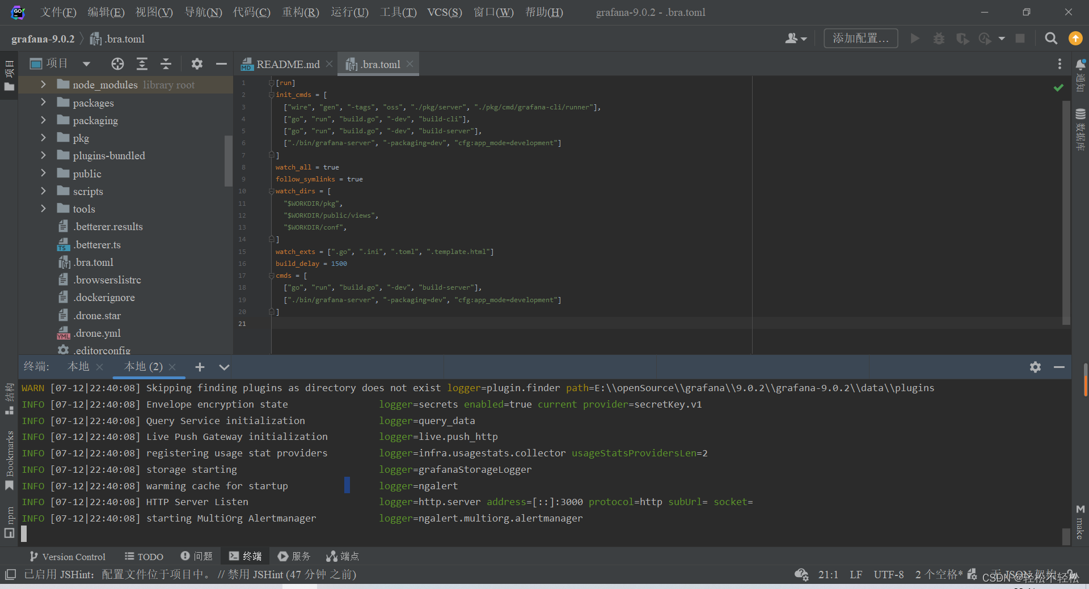This screenshot has height=589, width=1089.
Task: Click the terminal vertical scrollbar
Action: pyautogui.click(x=1066, y=536)
